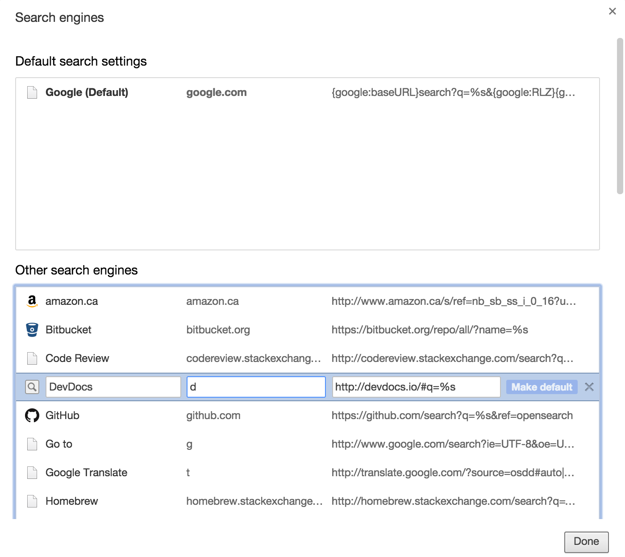Edit the keyword field containing d

[256, 387]
